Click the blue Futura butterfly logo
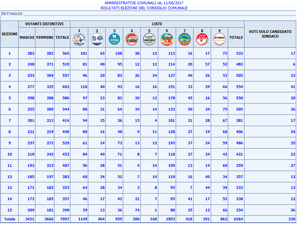Image resolution: width=297 pixels, height=225 pixels. click(x=114, y=40)
